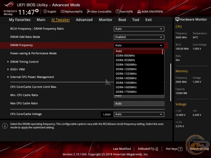
Task: Click the 100.00 MHz BCLK value
Action: (x=182, y=49)
